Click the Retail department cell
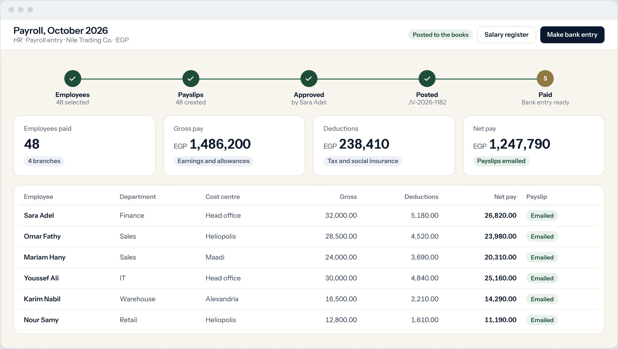The width and height of the screenshot is (618, 349). pyautogui.click(x=128, y=320)
